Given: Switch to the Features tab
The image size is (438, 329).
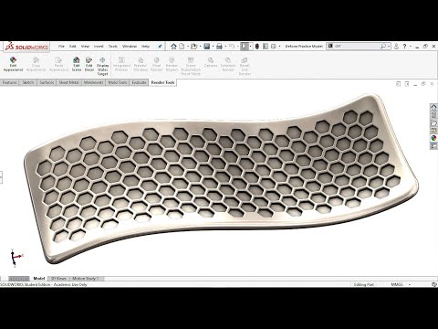Looking at the screenshot, I should [10, 82].
